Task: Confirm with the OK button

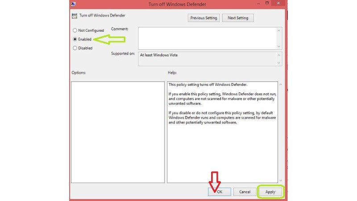Action: pyautogui.click(x=220, y=192)
